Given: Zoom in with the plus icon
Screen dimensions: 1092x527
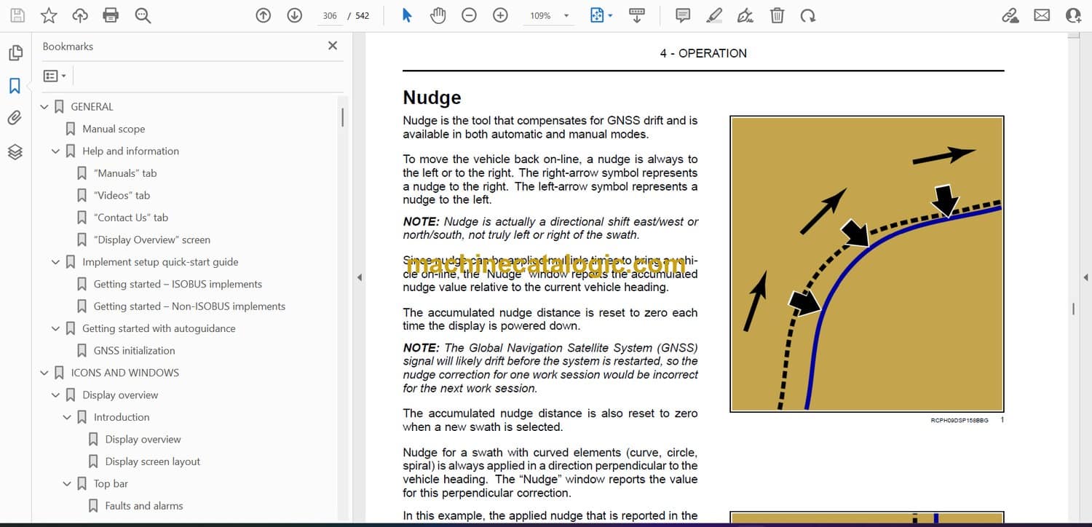Looking at the screenshot, I should (500, 15).
